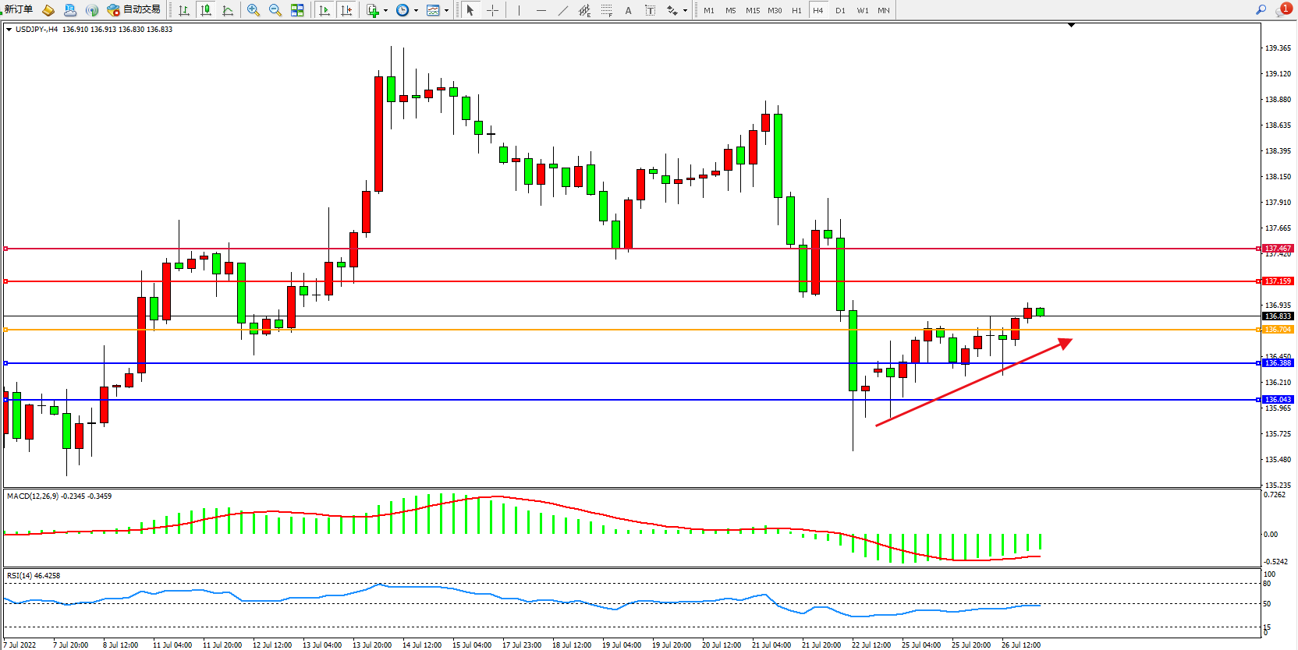The image size is (1298, 650).
Task: Toggle the AutoTrading (自动交易) button
Action: pos(134,10)
